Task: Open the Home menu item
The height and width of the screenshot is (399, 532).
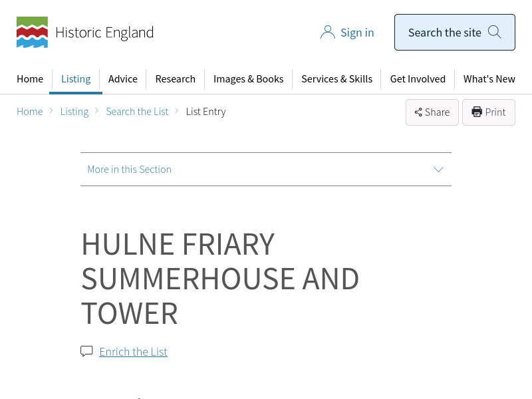Action: [30, 79]
